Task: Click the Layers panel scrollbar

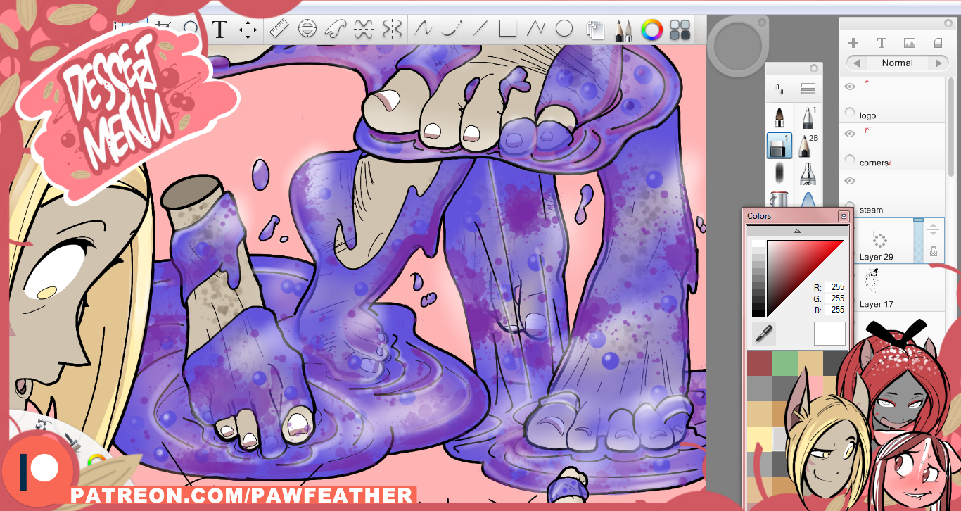Action: click(950, 127)
